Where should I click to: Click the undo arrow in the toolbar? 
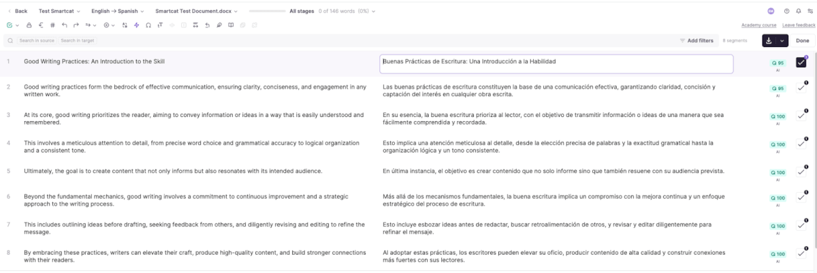pyautogui.click(x=65, y=25)
